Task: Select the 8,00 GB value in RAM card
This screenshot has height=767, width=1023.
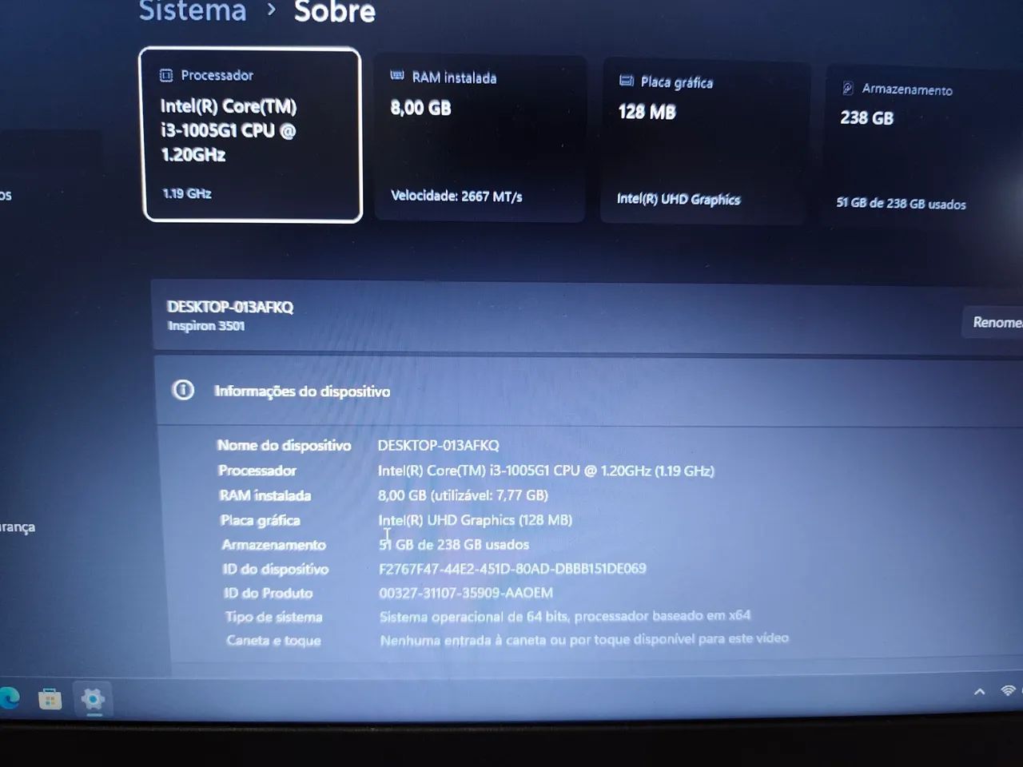Action: click(420, 108)
